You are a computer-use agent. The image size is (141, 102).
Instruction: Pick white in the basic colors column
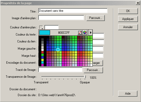click(42, 50)
